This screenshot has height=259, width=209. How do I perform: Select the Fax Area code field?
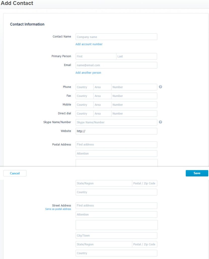(102, 96)
